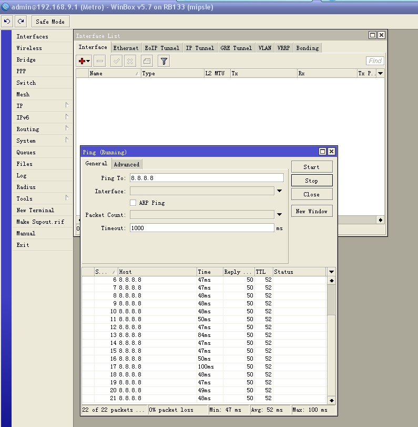The image size is (418, 427).
Task: Select ping row with 84ms time
Action: click(x=204, y=335)
